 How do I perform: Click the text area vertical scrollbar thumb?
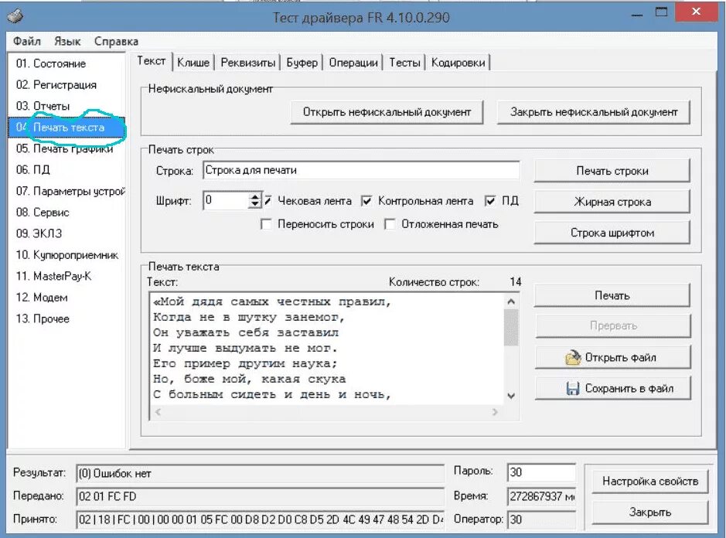pos(511,327)
